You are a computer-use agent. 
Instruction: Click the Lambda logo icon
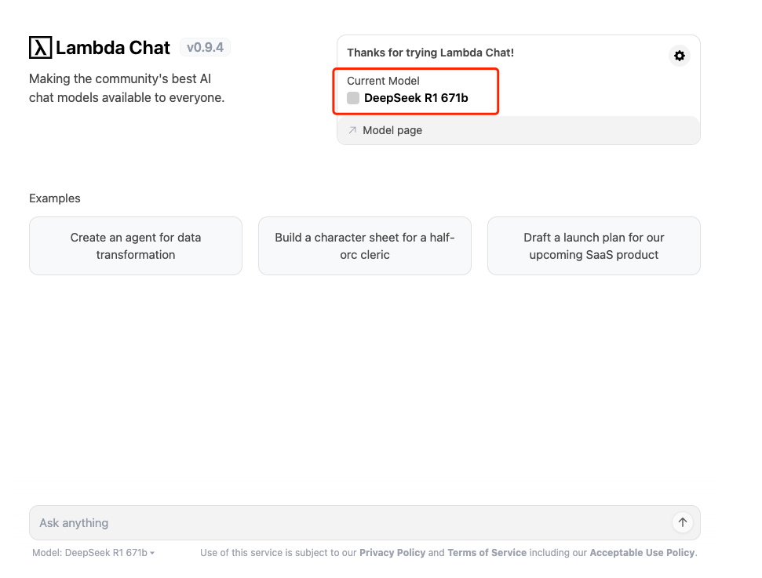40,48
